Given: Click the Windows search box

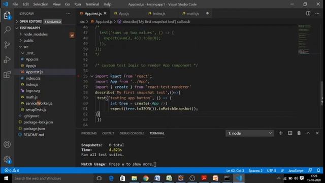Looking at the screenshot, I should (52, 178).
